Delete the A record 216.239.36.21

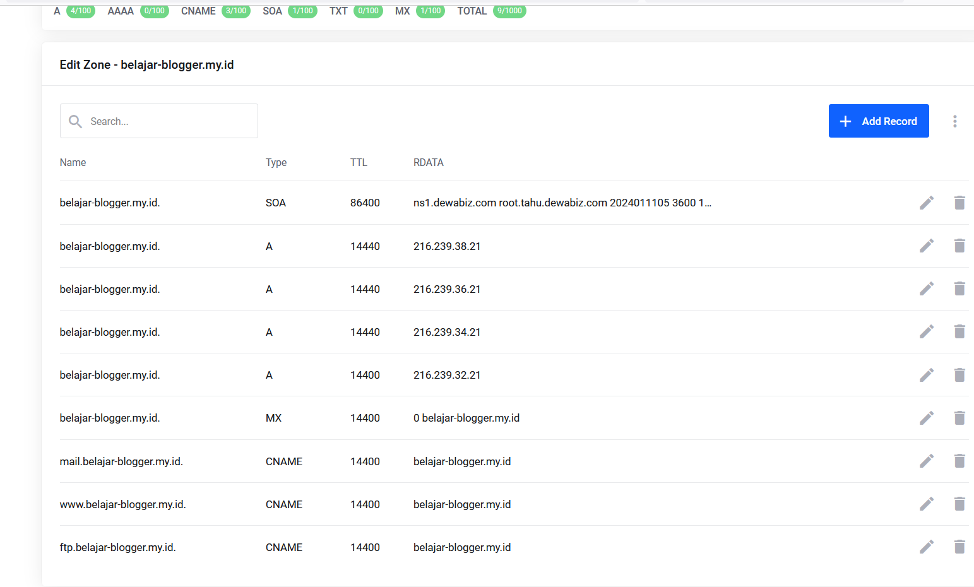(x=959, y=288)
